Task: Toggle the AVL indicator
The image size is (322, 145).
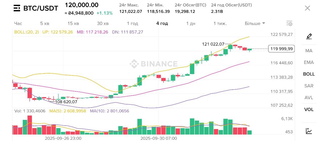Action: click(309, 98)
